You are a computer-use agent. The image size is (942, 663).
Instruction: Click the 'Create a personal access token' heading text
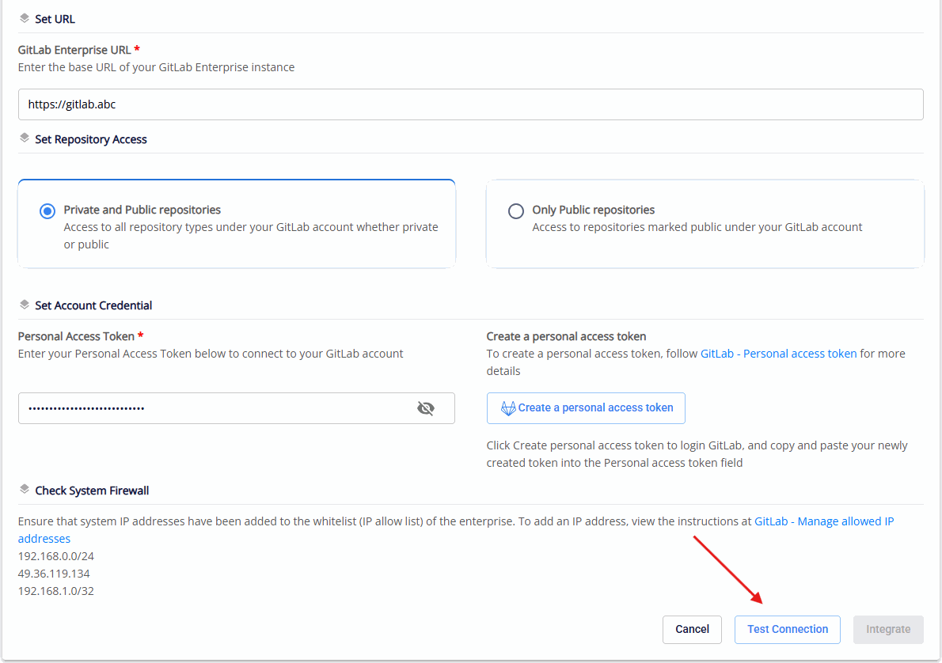[x=567, y=336]
